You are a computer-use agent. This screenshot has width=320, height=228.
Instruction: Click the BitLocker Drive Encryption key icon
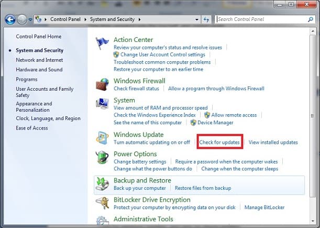coord(103,203)
